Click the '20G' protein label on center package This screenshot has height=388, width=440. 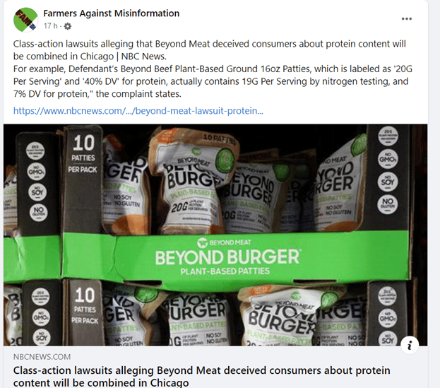click(179, 207)
